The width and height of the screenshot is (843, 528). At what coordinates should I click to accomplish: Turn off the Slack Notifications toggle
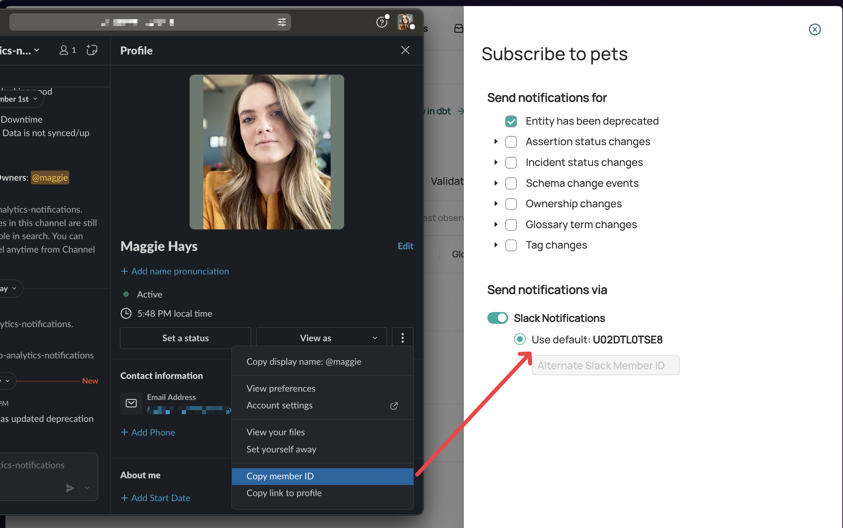click(497, 318)
